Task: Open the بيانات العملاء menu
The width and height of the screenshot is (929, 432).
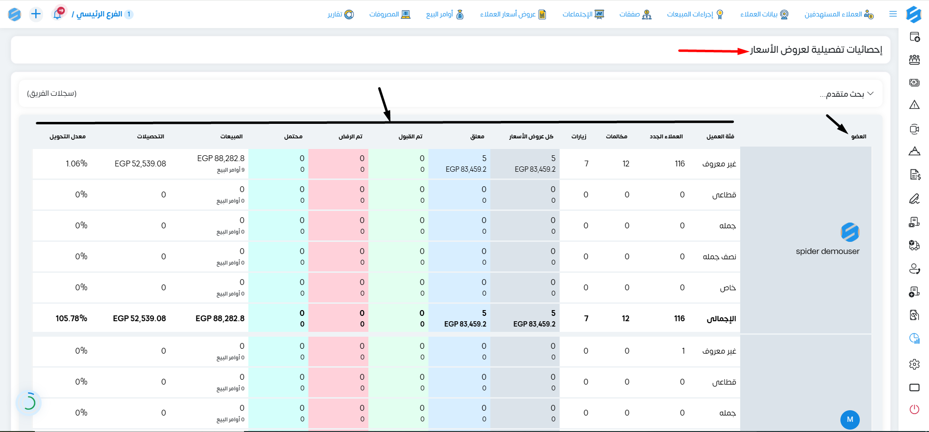Action: pyautogui.click(x=764, y=14)
